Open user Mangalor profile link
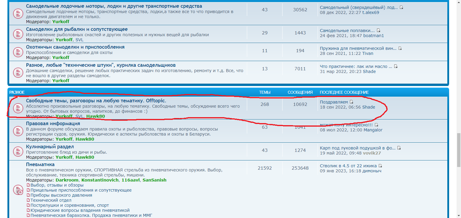Screen dimensions: 461x218 (373, 130)
